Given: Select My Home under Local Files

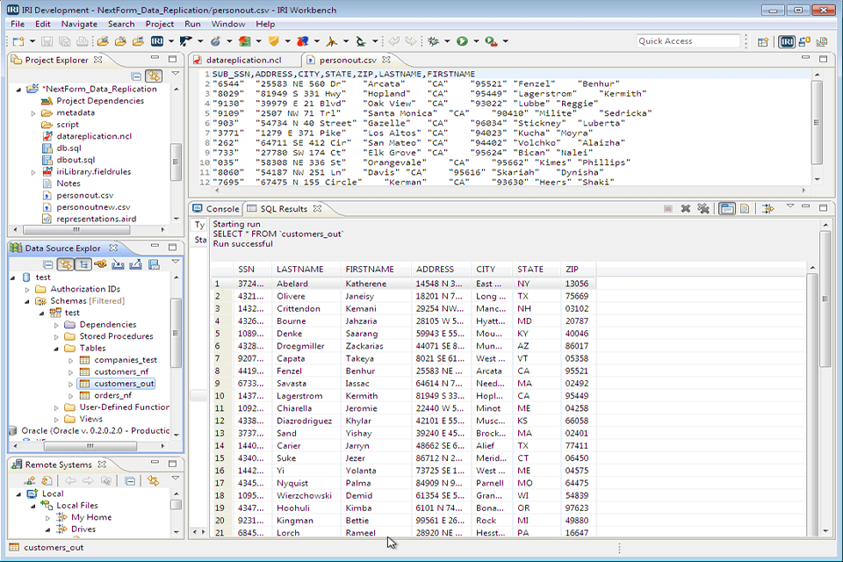Looking at the screenshot, I should click(90, 517).
